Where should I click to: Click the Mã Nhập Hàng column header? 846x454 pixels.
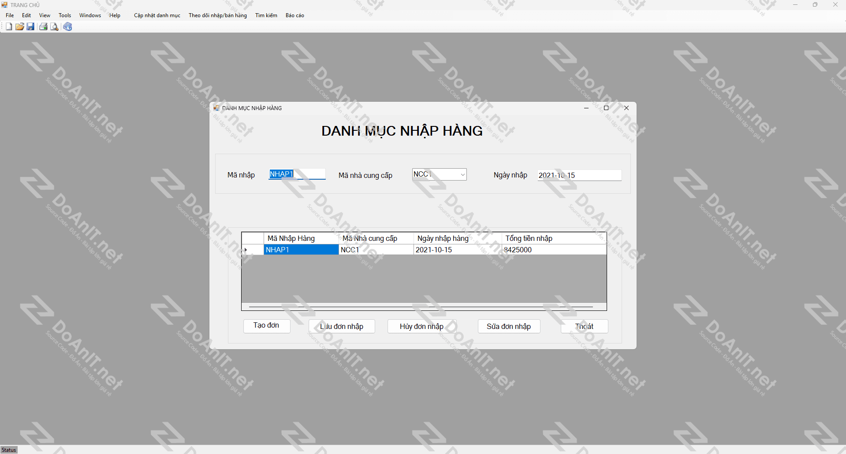tap(301, 238)
